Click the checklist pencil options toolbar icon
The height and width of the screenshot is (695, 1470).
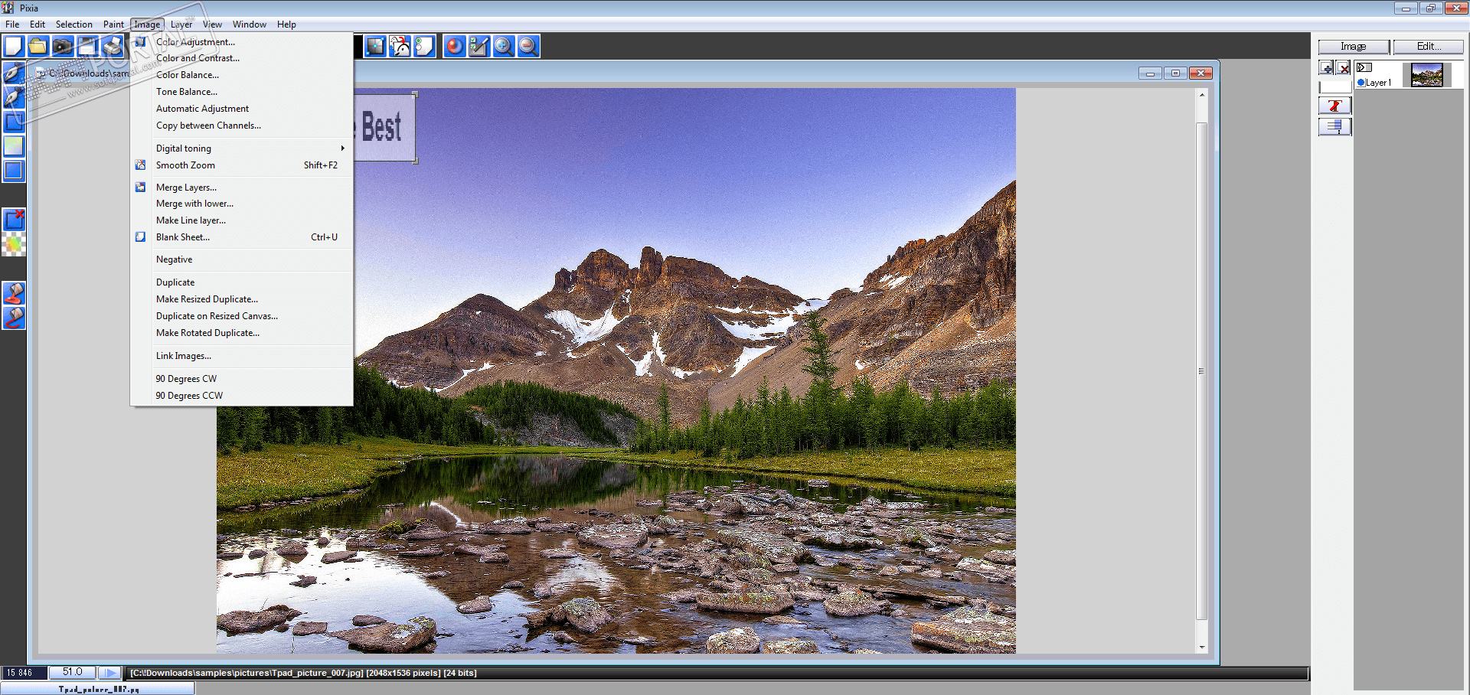(479, 46)
